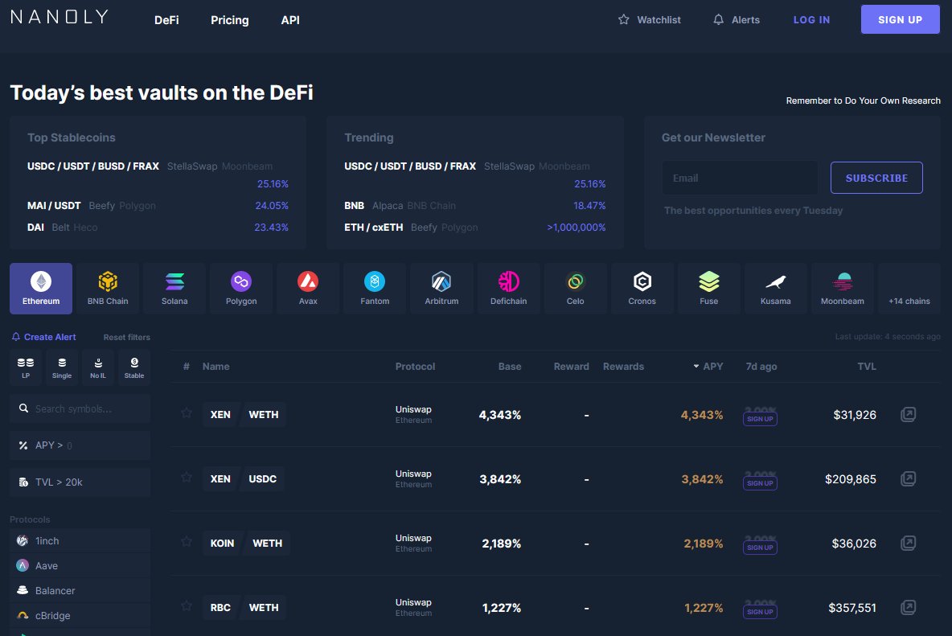Viewport: 952px width, 636px height.
Task: Focus the TVL > 20k filter field
Action: point(80,482)
